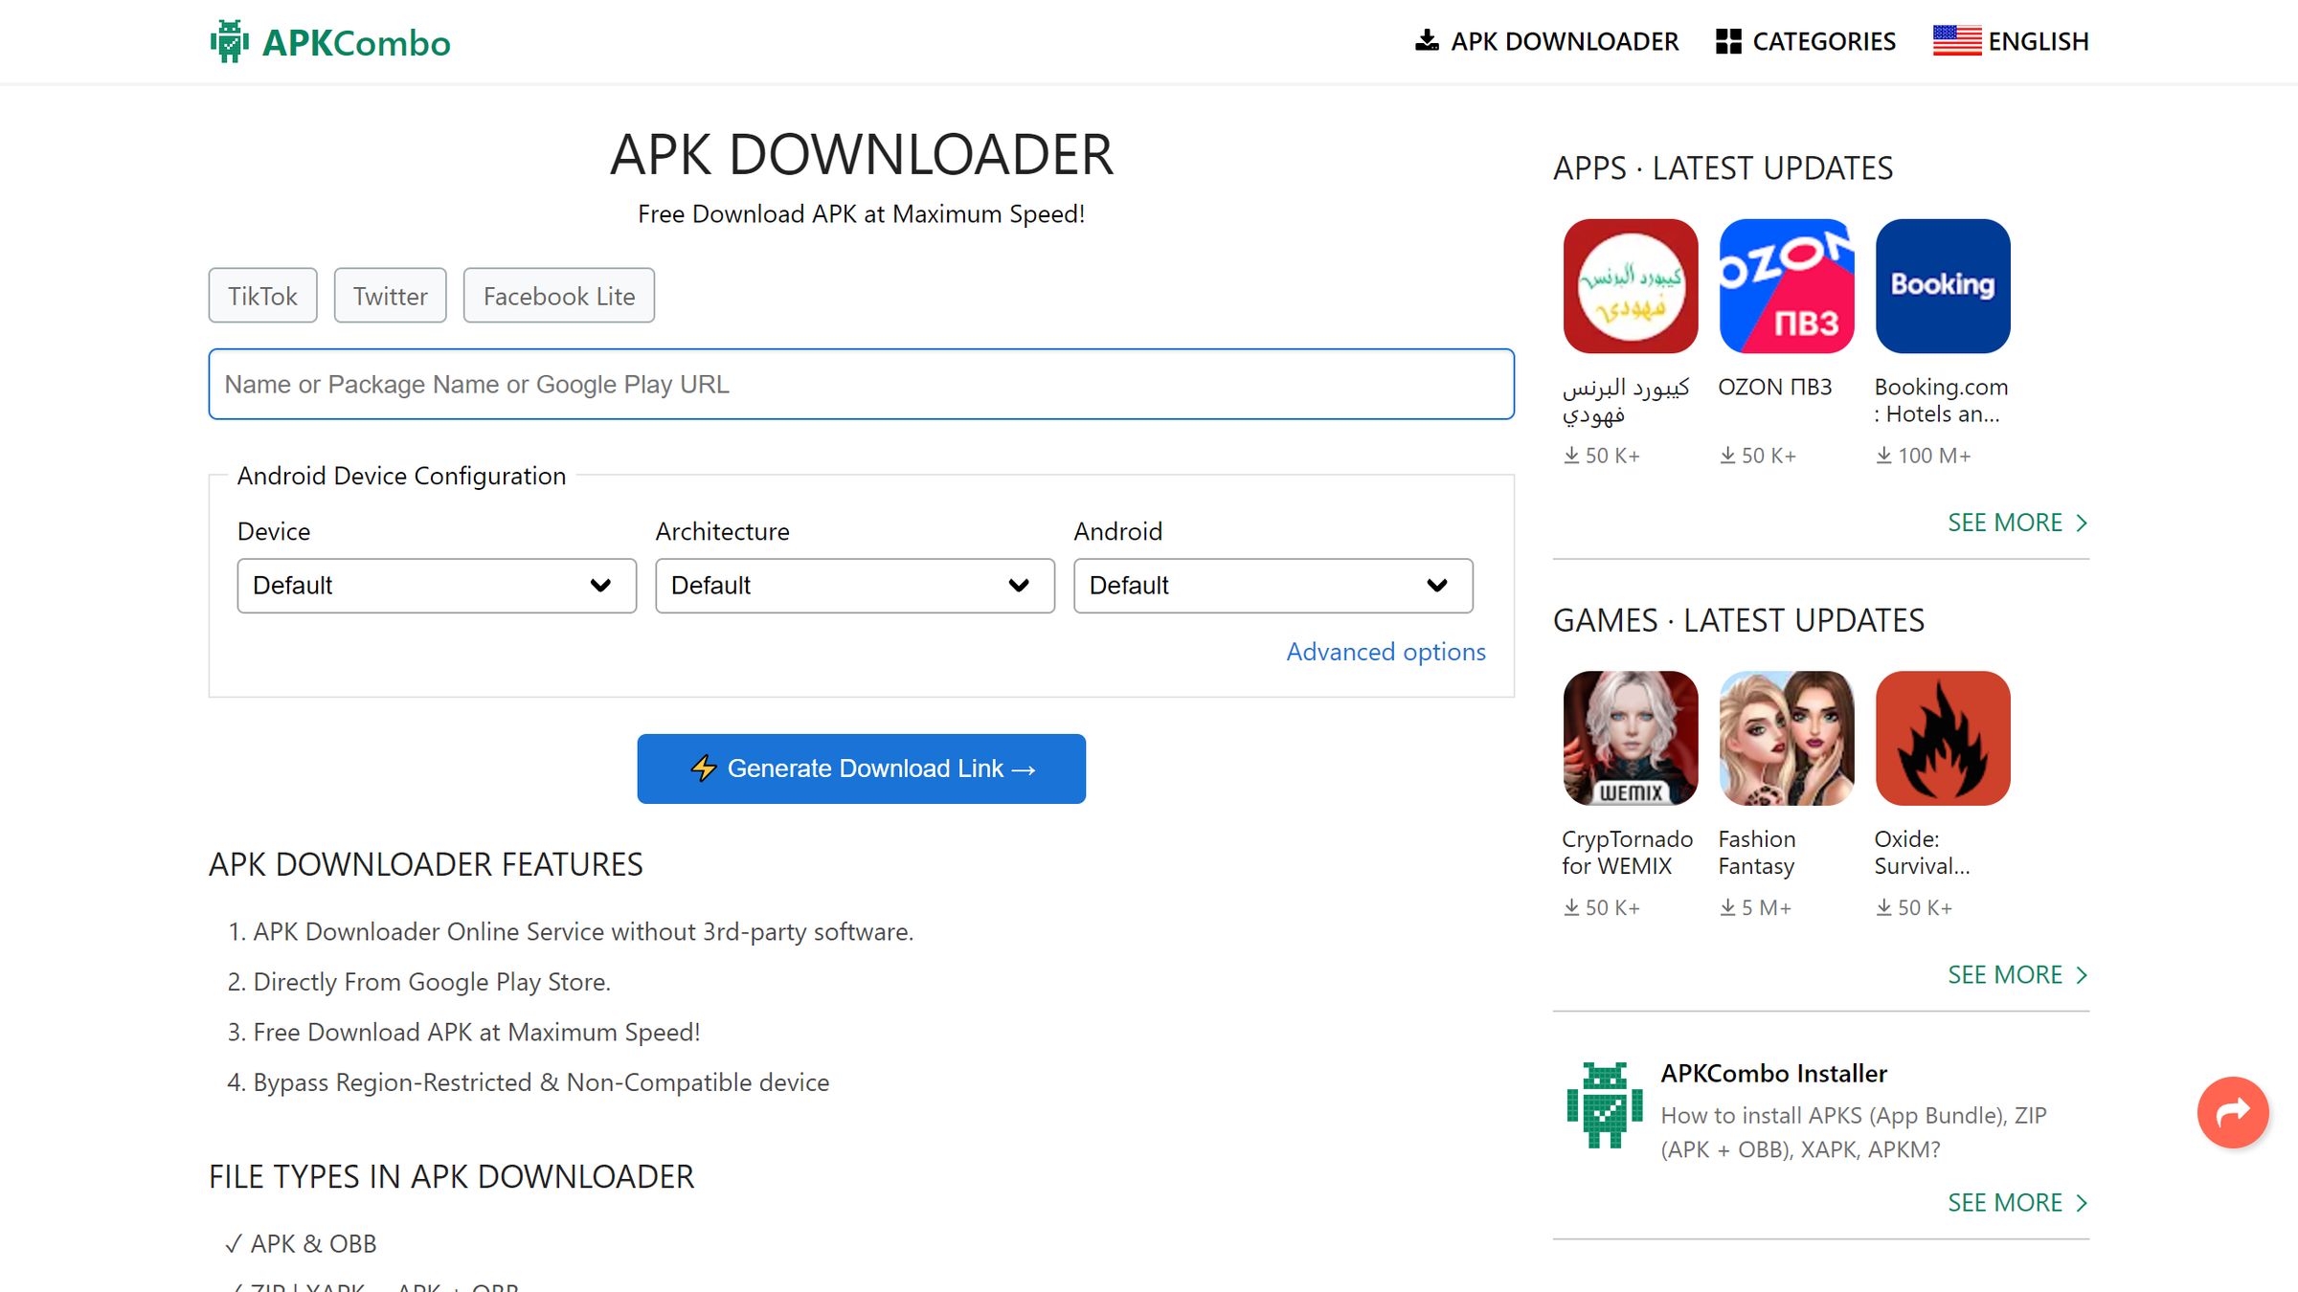The image size is (2298, 1292).
Task: Click the Directly From Google Play Store line
Action: click(431, 982)
